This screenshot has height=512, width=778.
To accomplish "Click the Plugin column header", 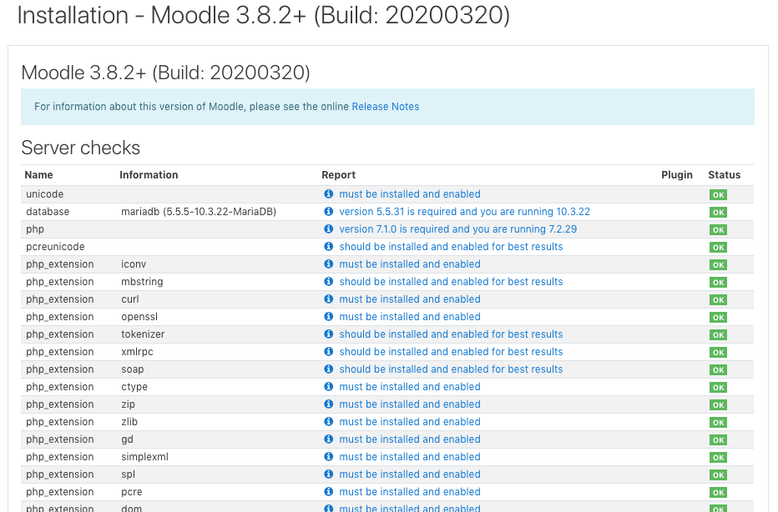I will coord(677,175).
